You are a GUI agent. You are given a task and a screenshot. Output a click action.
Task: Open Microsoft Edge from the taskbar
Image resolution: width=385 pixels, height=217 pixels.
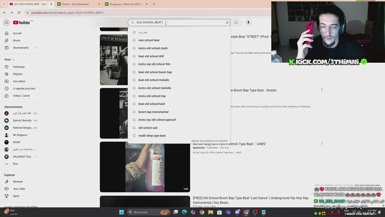coord(184,212)
